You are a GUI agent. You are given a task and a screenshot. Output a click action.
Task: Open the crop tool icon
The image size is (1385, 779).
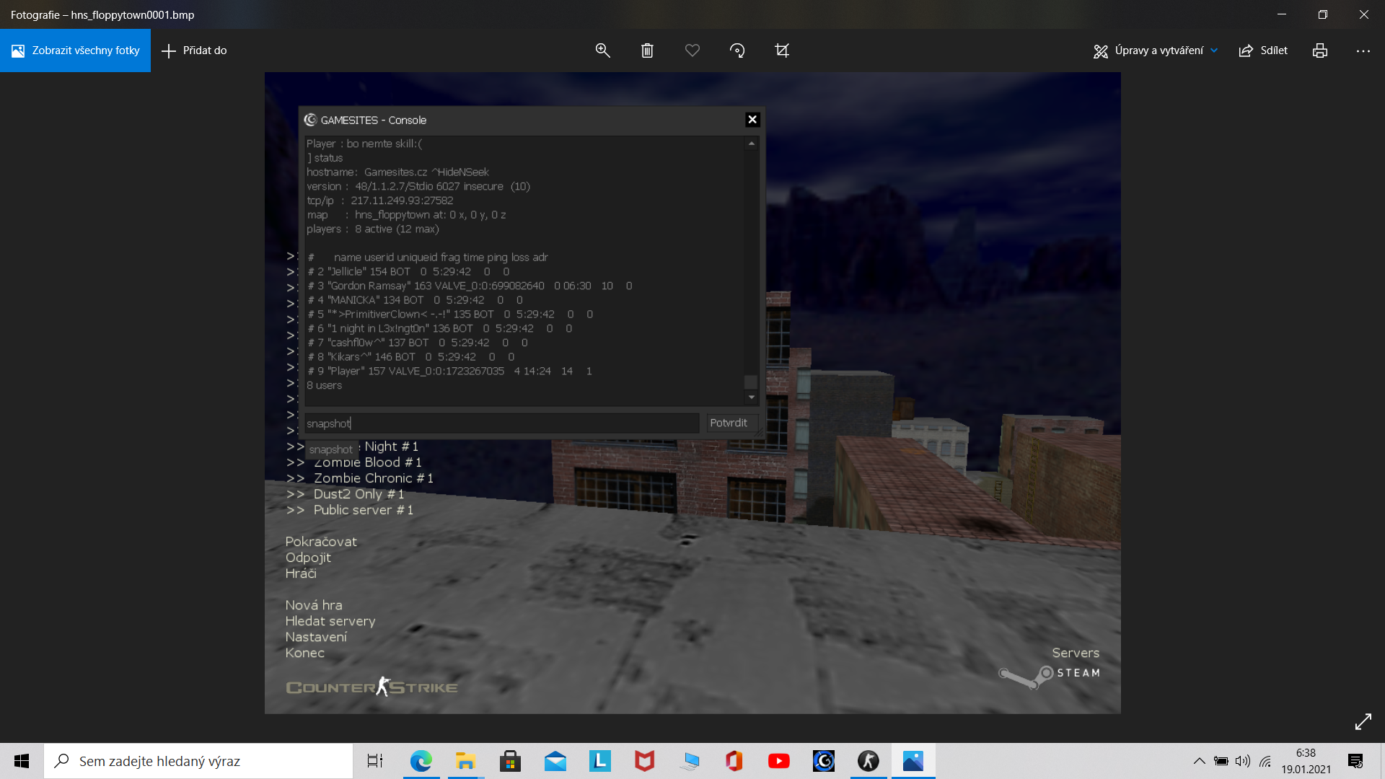point(782,50)
